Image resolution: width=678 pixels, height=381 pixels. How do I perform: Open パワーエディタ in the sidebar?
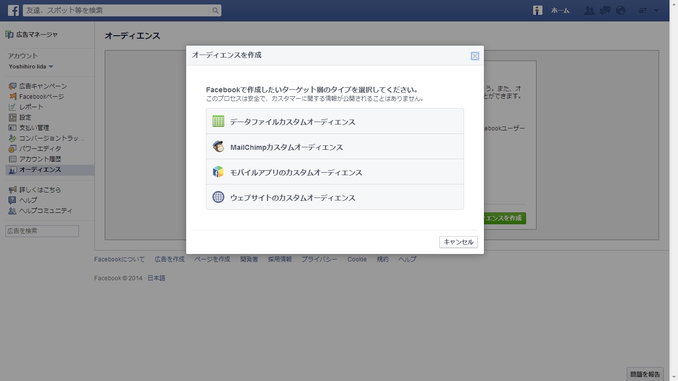[40, 149]
